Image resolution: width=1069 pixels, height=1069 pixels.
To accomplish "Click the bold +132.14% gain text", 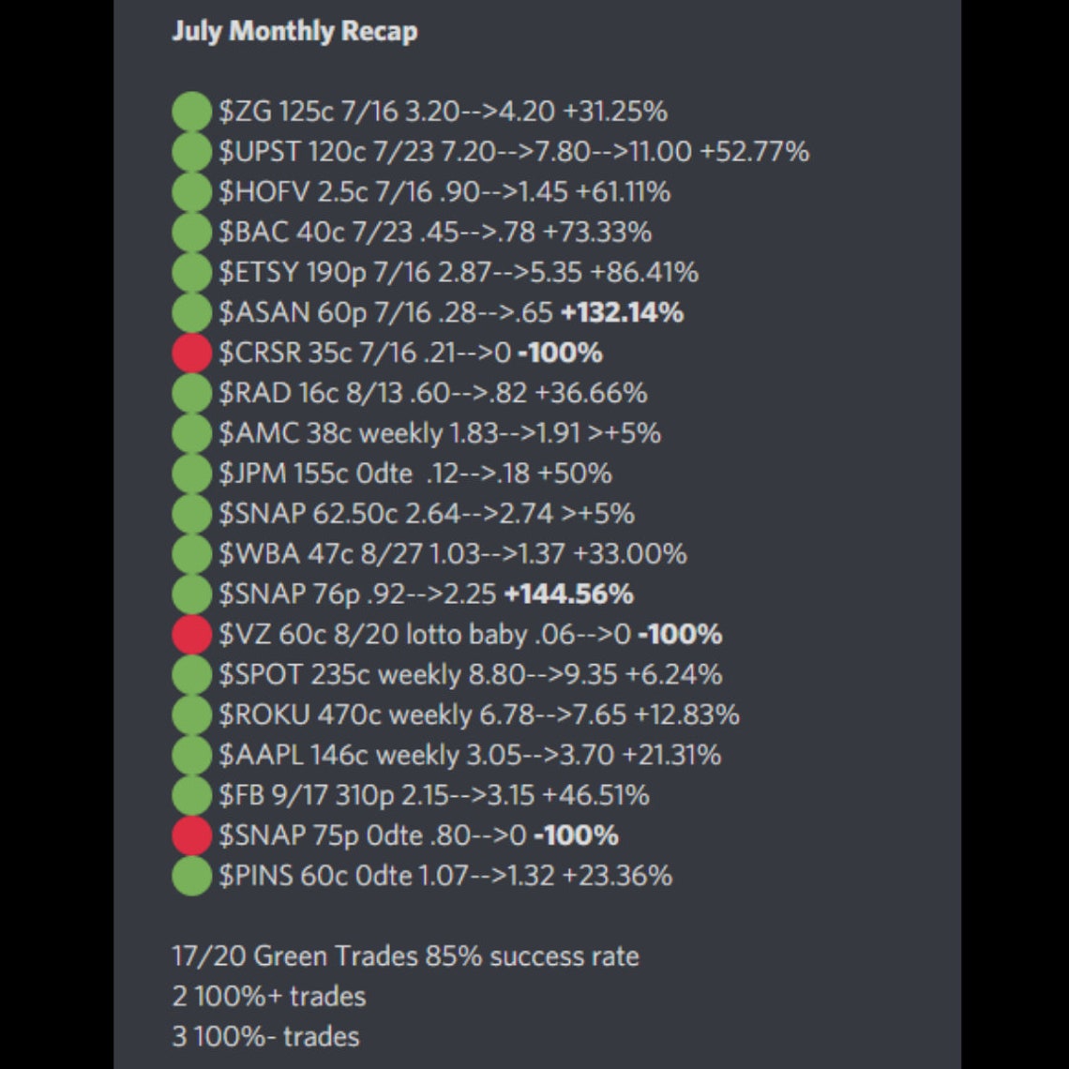I will (x=622, y=312).
